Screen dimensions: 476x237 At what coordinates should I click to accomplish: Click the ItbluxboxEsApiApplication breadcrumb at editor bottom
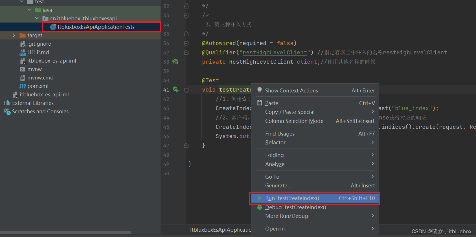click(221, 230)
